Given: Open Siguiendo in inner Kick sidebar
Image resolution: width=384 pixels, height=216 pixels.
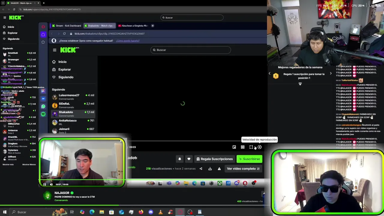Looking at the screenshot, I should (x=63, y=77).
